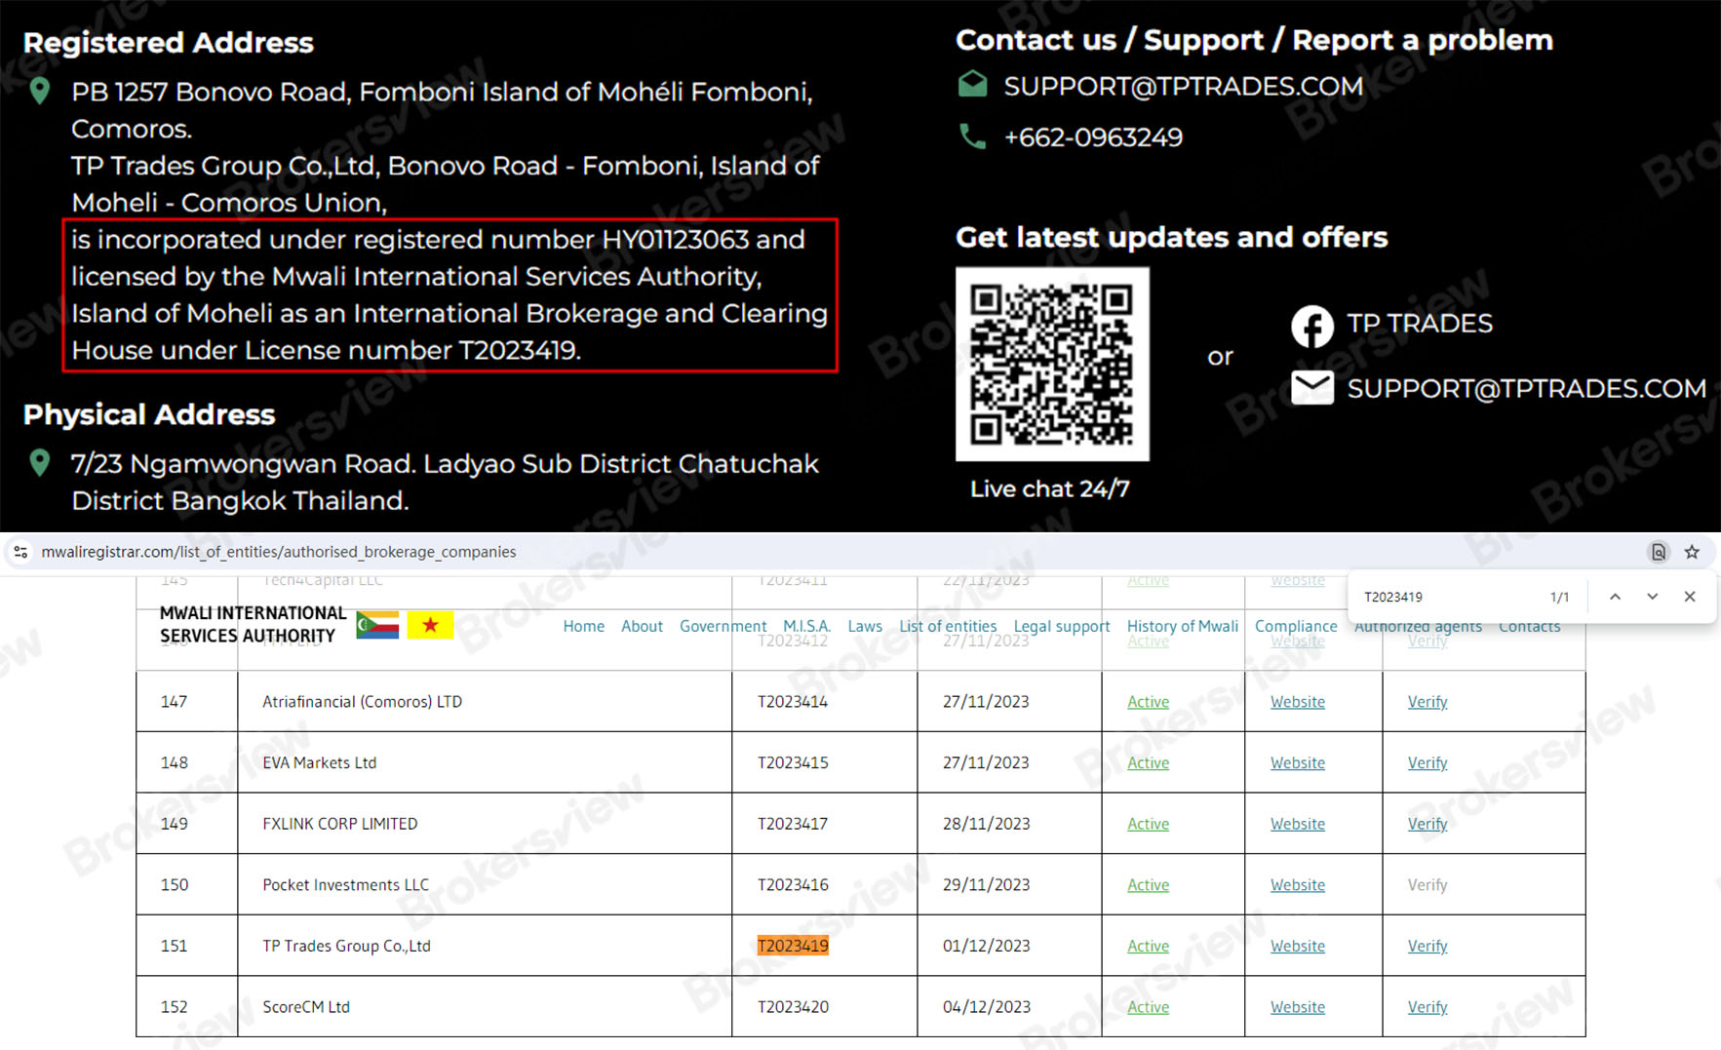
Task: Click Verify for TP Trades Group Co.,Ltd
Action: pos(1428,946)
